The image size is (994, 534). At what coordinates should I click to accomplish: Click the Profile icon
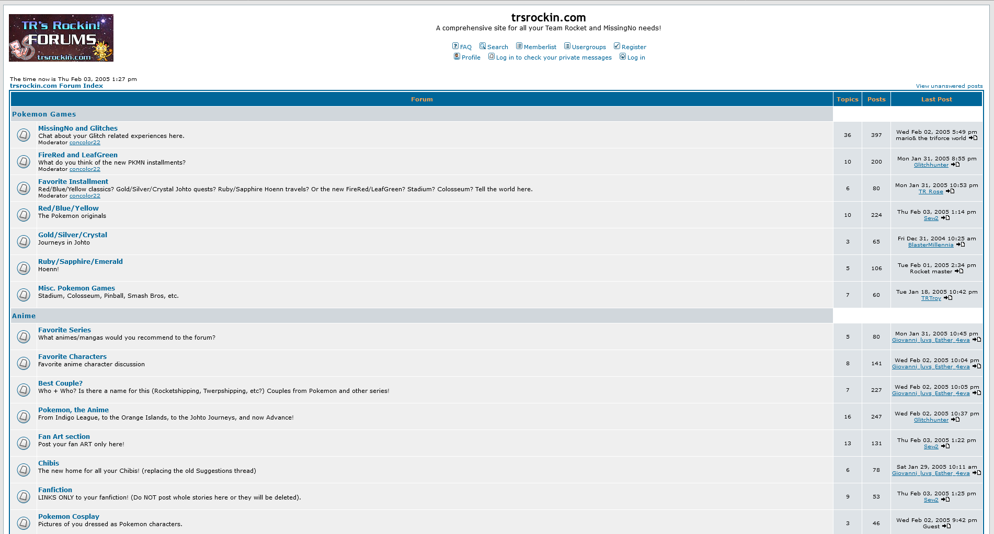coord(457,56)
